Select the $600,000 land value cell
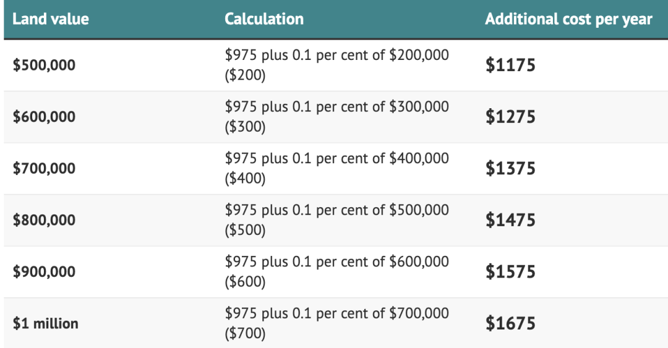This screenshot has width=668, height=348. [44, 117]
